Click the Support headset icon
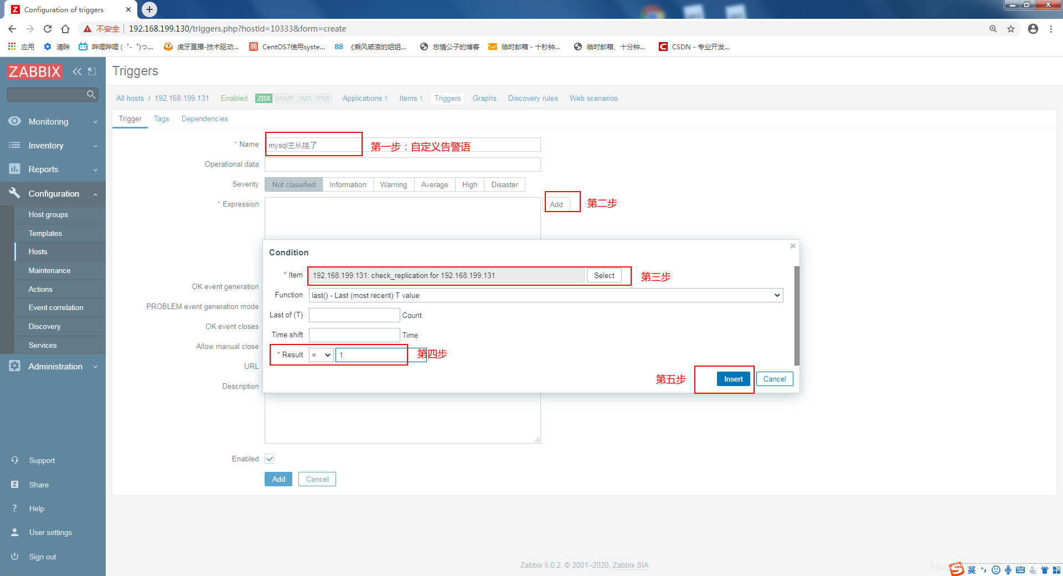 (x=15, y=460)
